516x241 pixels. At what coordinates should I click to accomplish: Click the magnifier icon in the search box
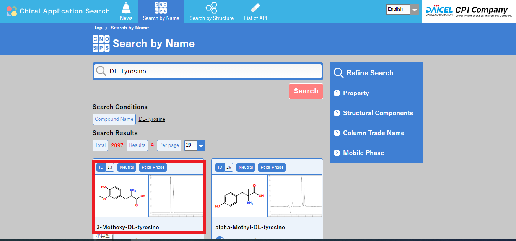point(101,71)
